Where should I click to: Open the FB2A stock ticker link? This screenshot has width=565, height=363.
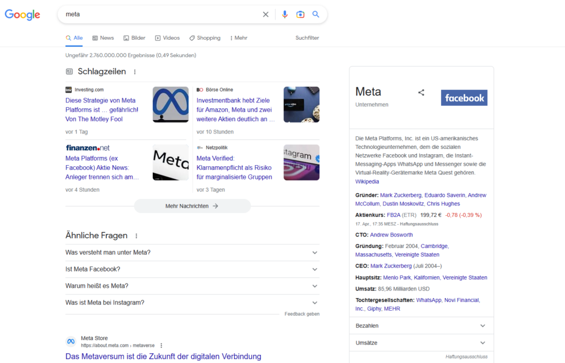393,215
